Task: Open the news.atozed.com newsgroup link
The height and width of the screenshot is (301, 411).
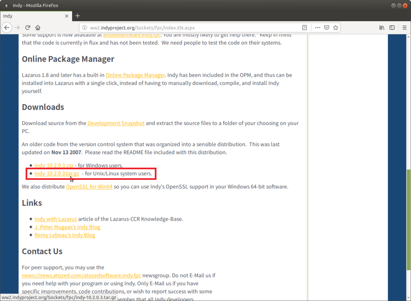Action: (81, 275)
